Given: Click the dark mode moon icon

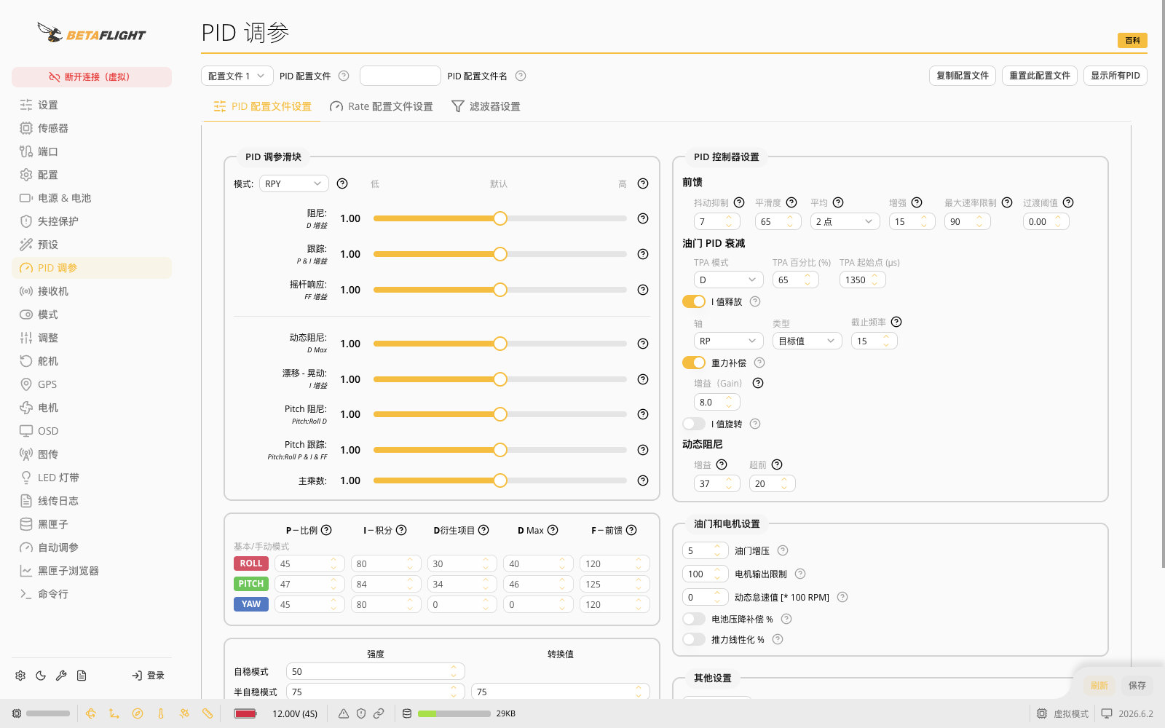Looking at the screenshot, I should (41, 676).
